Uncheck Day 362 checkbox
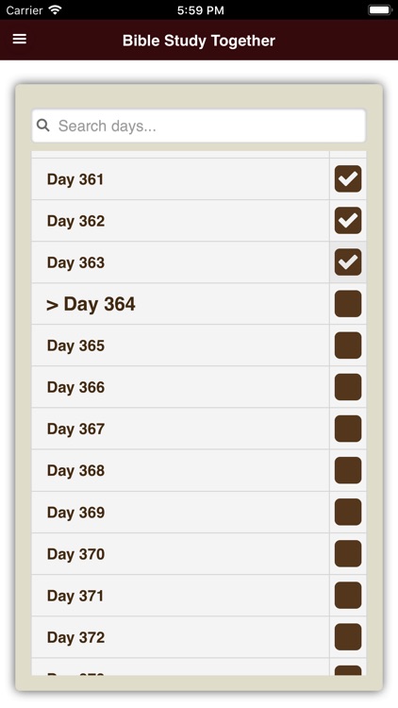 tap(348, 220)
